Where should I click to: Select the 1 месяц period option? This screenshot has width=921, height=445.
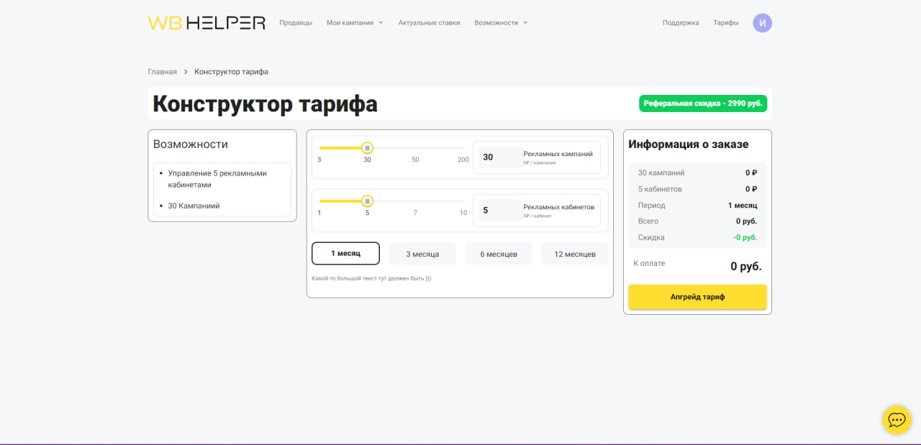345,254
